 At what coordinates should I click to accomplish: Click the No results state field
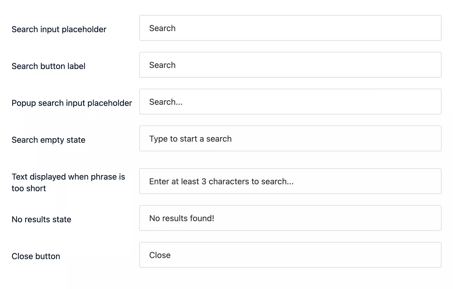coord(290,218)
